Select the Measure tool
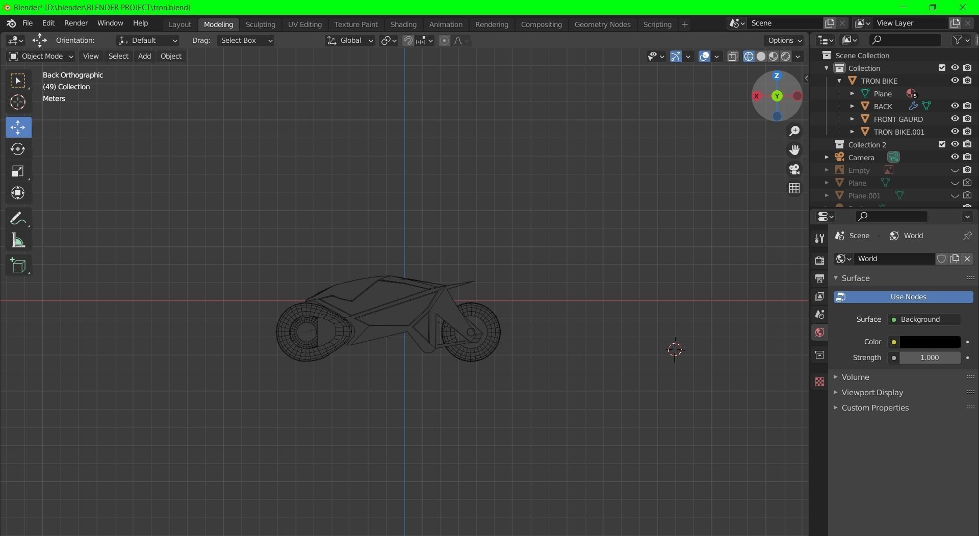This screenshot has height=536, width=979. [18, 240]
